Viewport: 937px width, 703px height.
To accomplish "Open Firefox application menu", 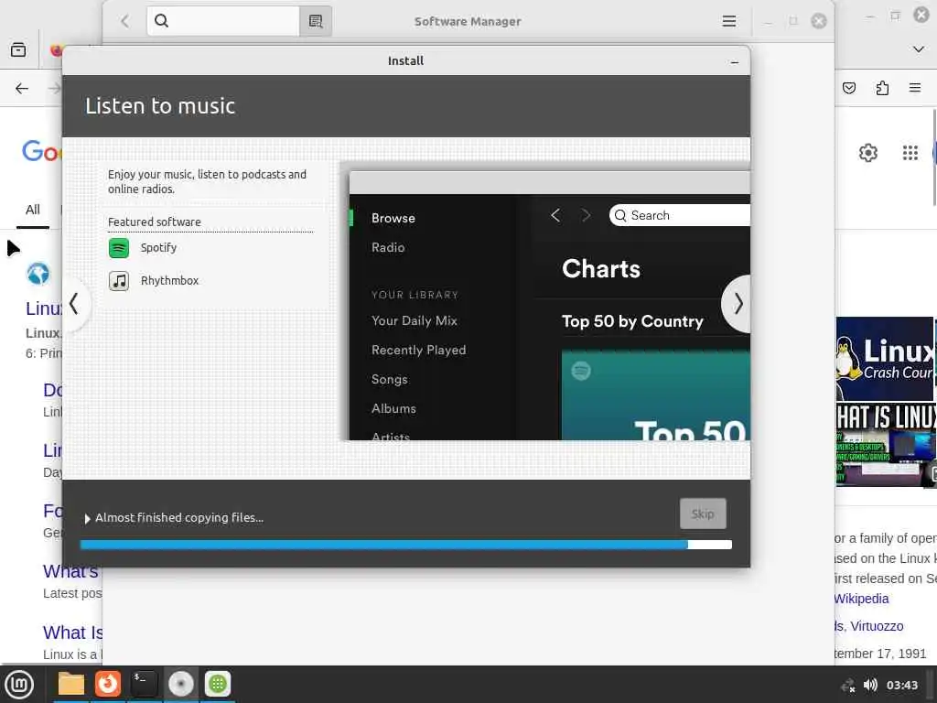I will tap(915, 88).
